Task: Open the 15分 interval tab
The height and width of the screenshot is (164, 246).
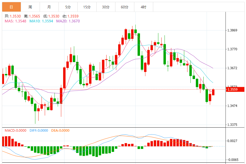Action: pos(87,7)
